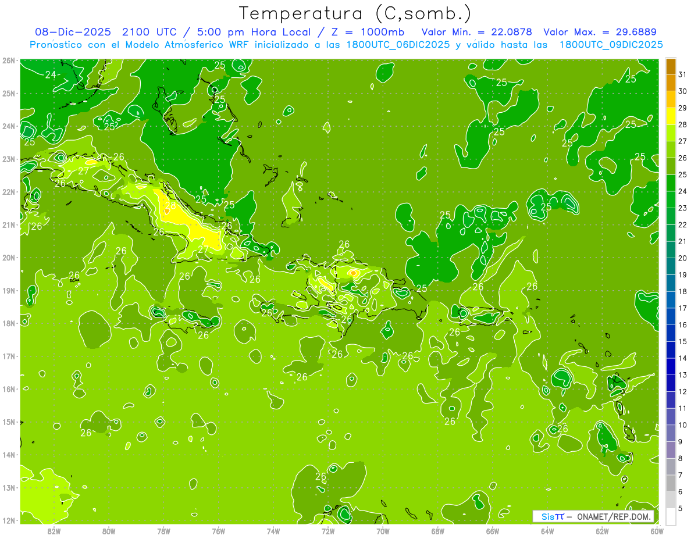
Task: Select the date text "08-Dic-2025"
Action: tap(74, 31)
